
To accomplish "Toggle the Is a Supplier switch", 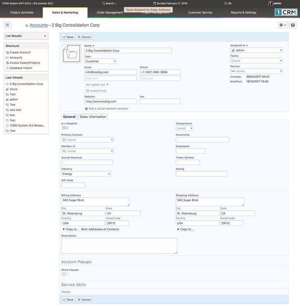I will tap(65, 128).
